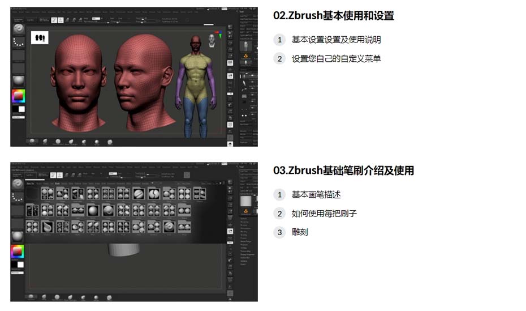Click the grey cylinder tool thumbnail in chapter 03 right panel
Viewport: 526px width, 311px height.
click(245, 201)
